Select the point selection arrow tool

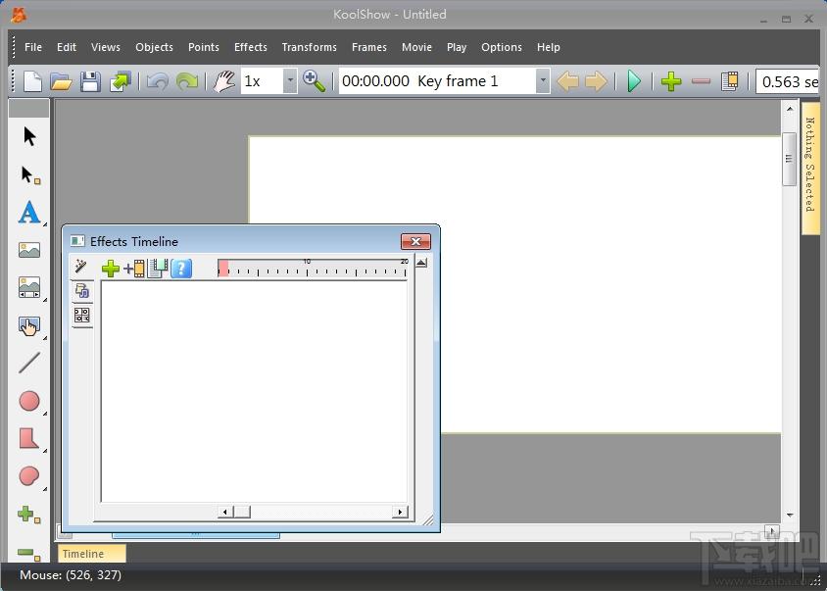pyautogui.click(x=30, y=175)
